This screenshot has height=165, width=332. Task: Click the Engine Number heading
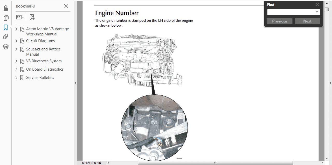pyautogui.click(x=117, y=13)
